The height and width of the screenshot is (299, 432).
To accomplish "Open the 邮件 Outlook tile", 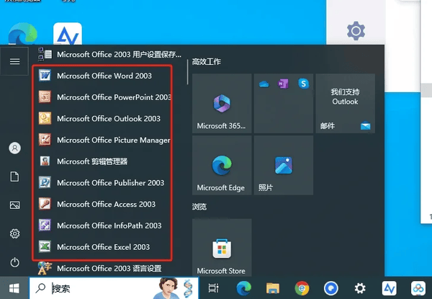I will pos(345,103).
